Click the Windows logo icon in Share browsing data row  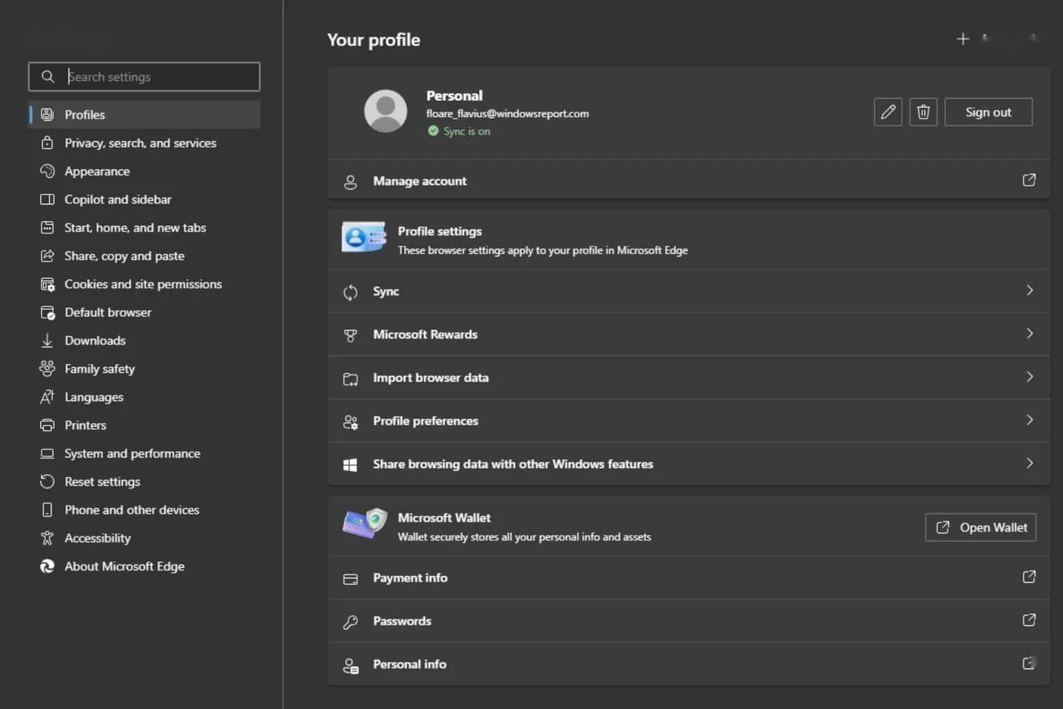(350, 465)
